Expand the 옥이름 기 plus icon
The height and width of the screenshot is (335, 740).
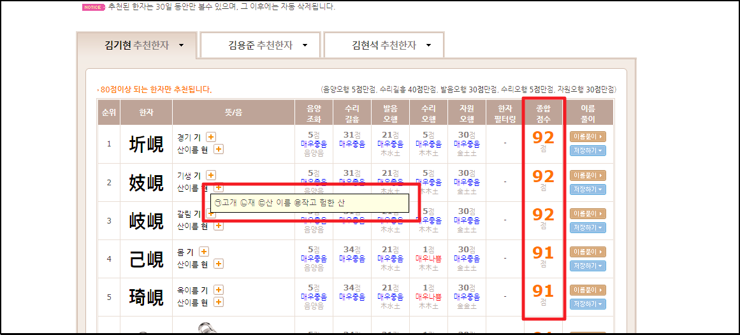tap(219, 290)
